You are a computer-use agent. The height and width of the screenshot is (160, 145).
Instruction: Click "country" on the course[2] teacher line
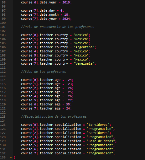(61, 43)
